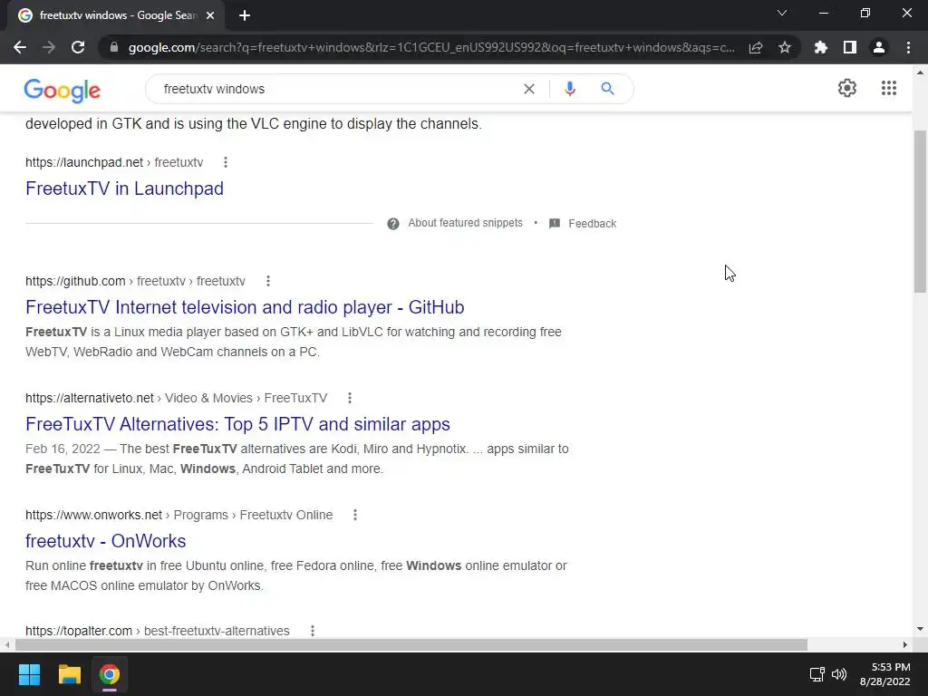The width and height of the screenshot is (928, 696).
Task: Open about-this-result for onworks.net
Action: (x=355, y=515)
